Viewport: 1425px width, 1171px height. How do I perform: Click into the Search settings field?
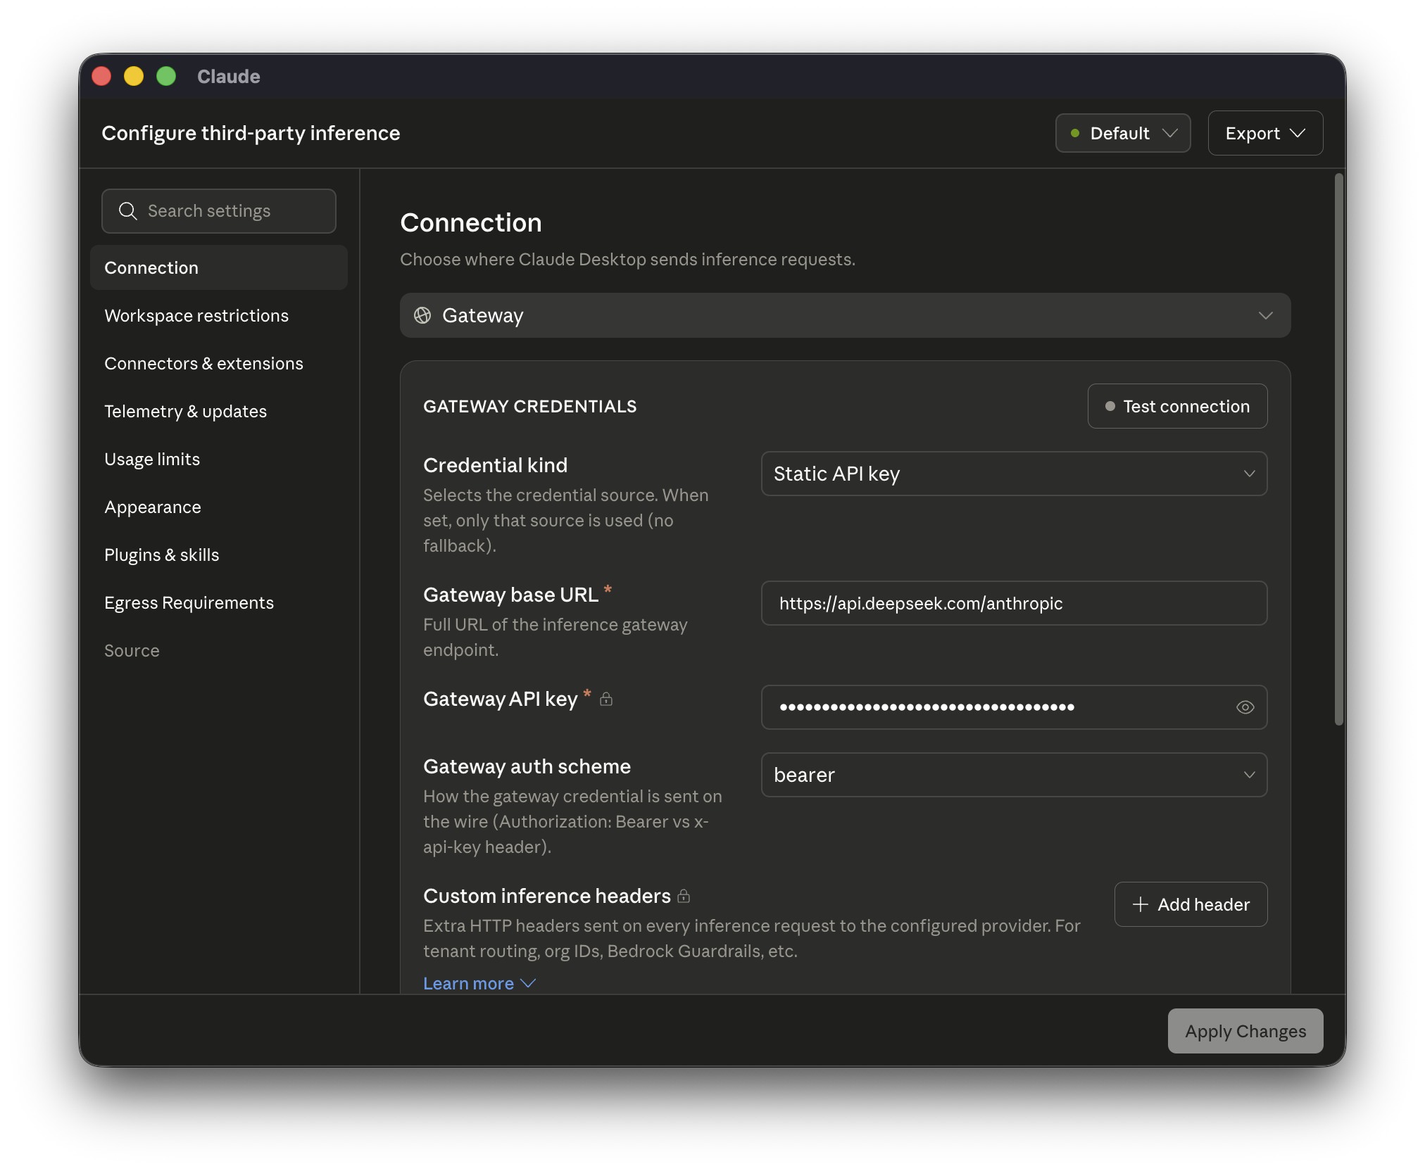click(219, 211)
